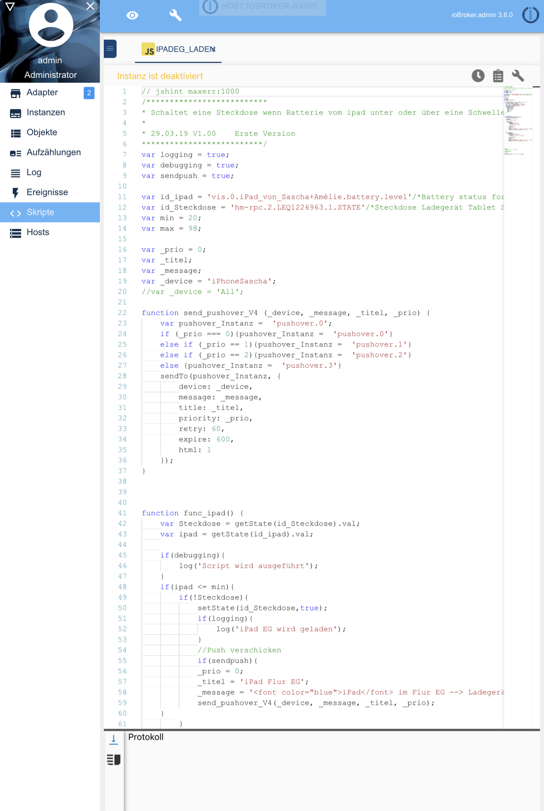The image size is (544, 811).
Task: Open the wrench settings in top bar
Action: [x=176, y=15]
